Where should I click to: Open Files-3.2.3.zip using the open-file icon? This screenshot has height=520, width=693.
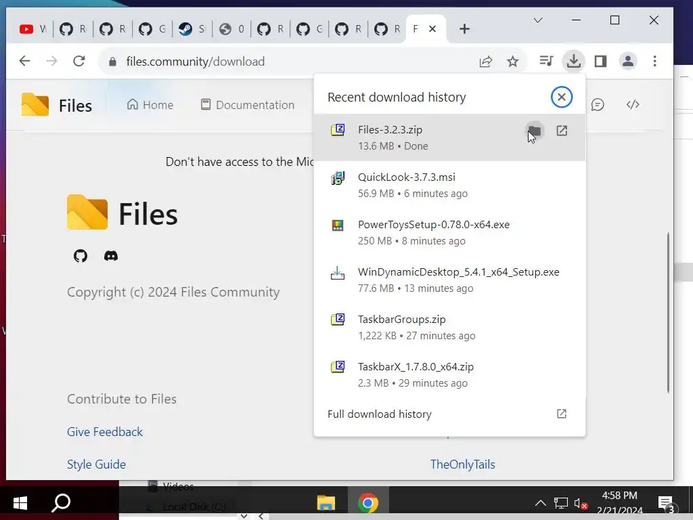(x=562, y=131)
